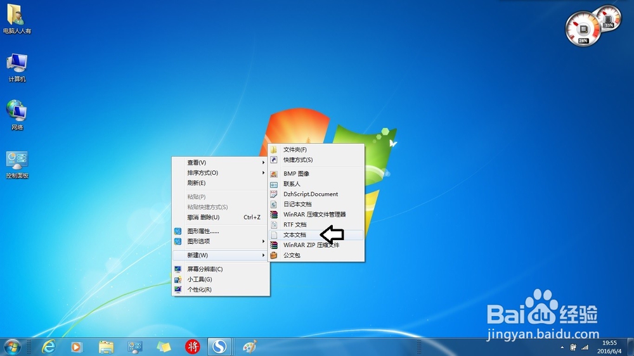Switch to Sogou browser taskbar button
The height and width of the screenshot is (356, 634).
click(220, 346)
